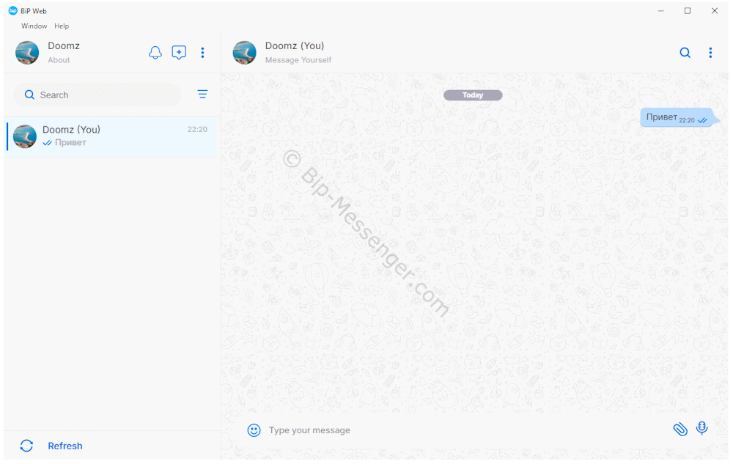Open notifications bell icon

(155, 52)
